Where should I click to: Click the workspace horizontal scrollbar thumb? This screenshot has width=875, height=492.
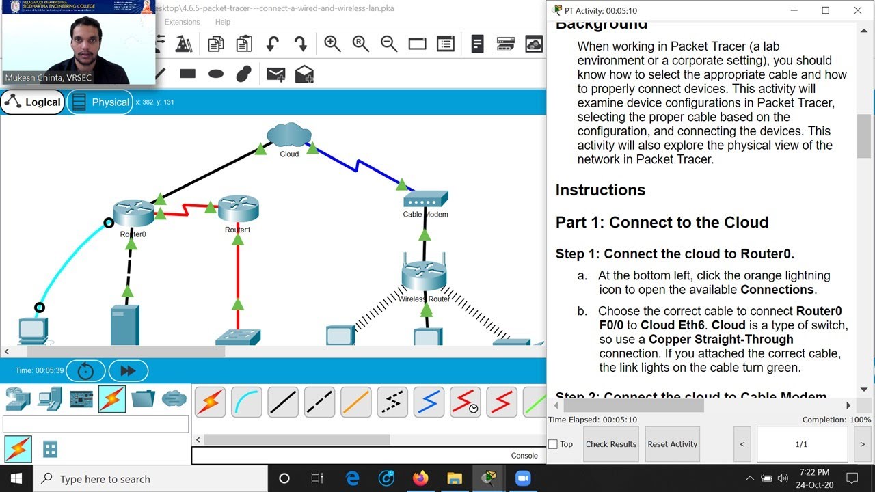coord(126,351)
